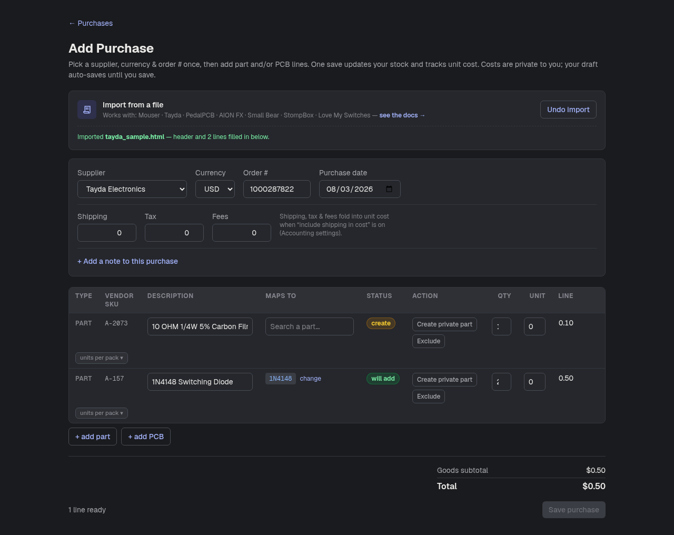Click the 1 line ready status text
The width and height of the screenshot is (674, 535).
(x=87, y=510)
